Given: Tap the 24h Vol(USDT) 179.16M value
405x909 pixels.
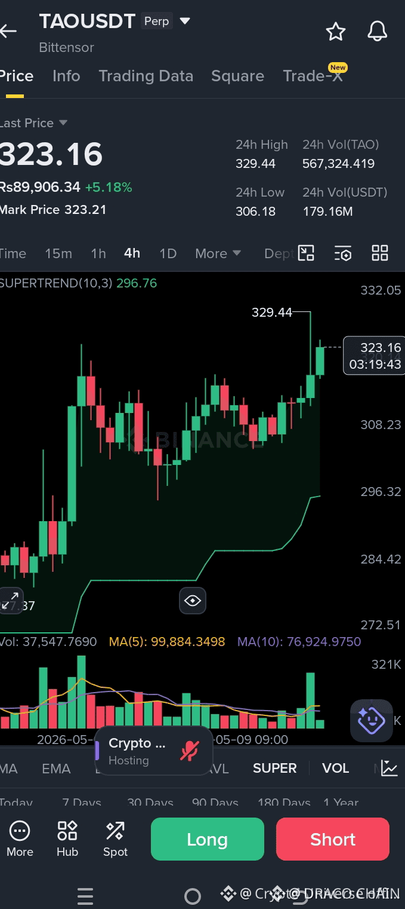Looking at the screenshot, I should [x=327, y=212].
